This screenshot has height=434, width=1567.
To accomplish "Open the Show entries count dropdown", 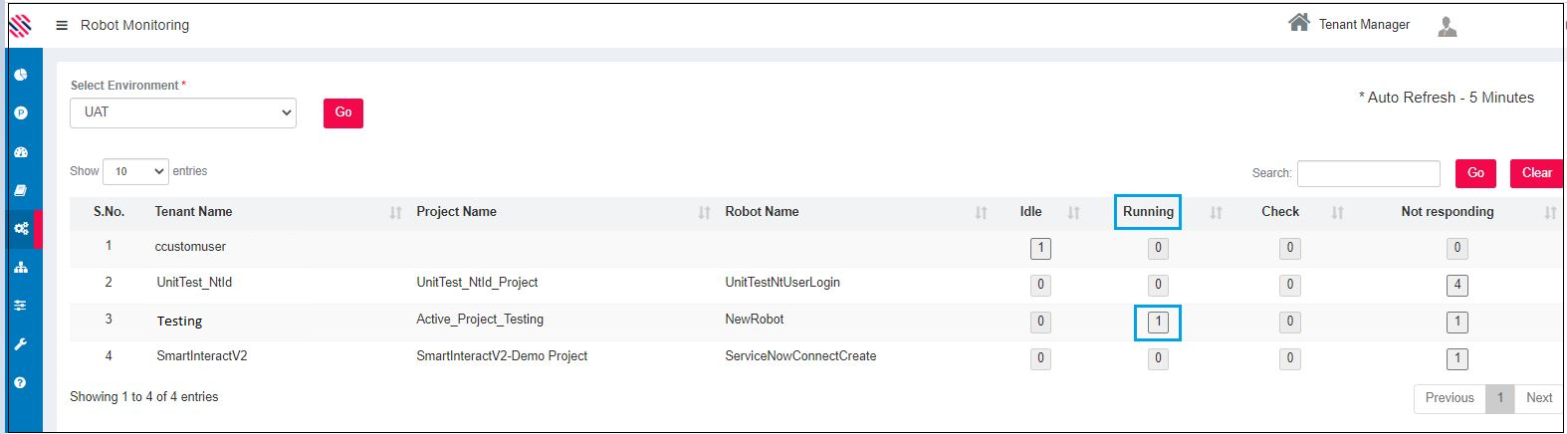I will (x=135, y=172).
